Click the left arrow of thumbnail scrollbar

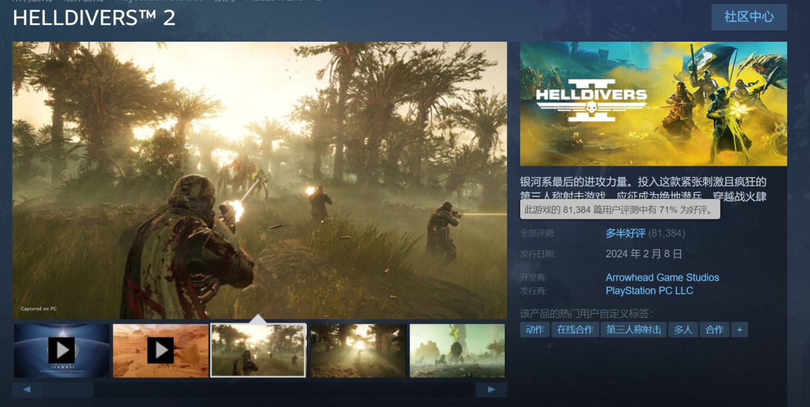(x=27, y=390)
